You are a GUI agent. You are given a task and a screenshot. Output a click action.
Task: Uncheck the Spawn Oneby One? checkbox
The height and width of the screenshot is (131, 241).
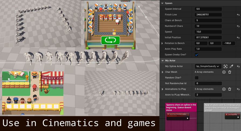(197, 55)
